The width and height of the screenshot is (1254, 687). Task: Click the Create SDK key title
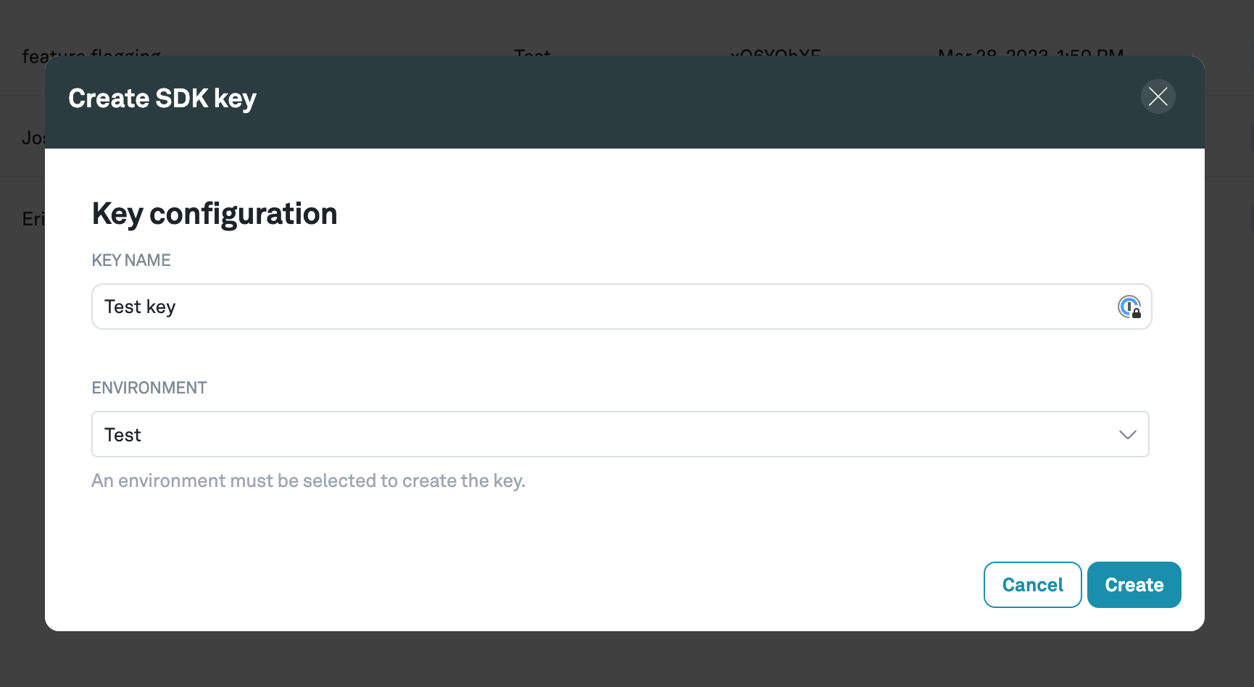click(162, 99)
